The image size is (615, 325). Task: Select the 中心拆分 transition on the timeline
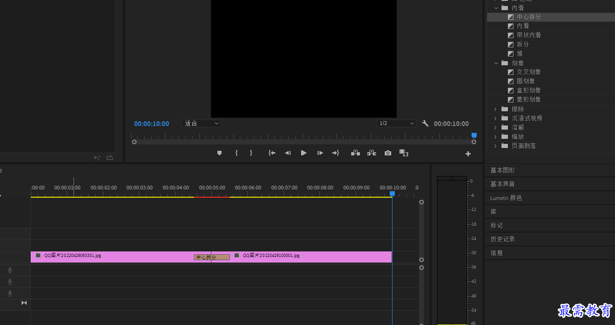212,257
